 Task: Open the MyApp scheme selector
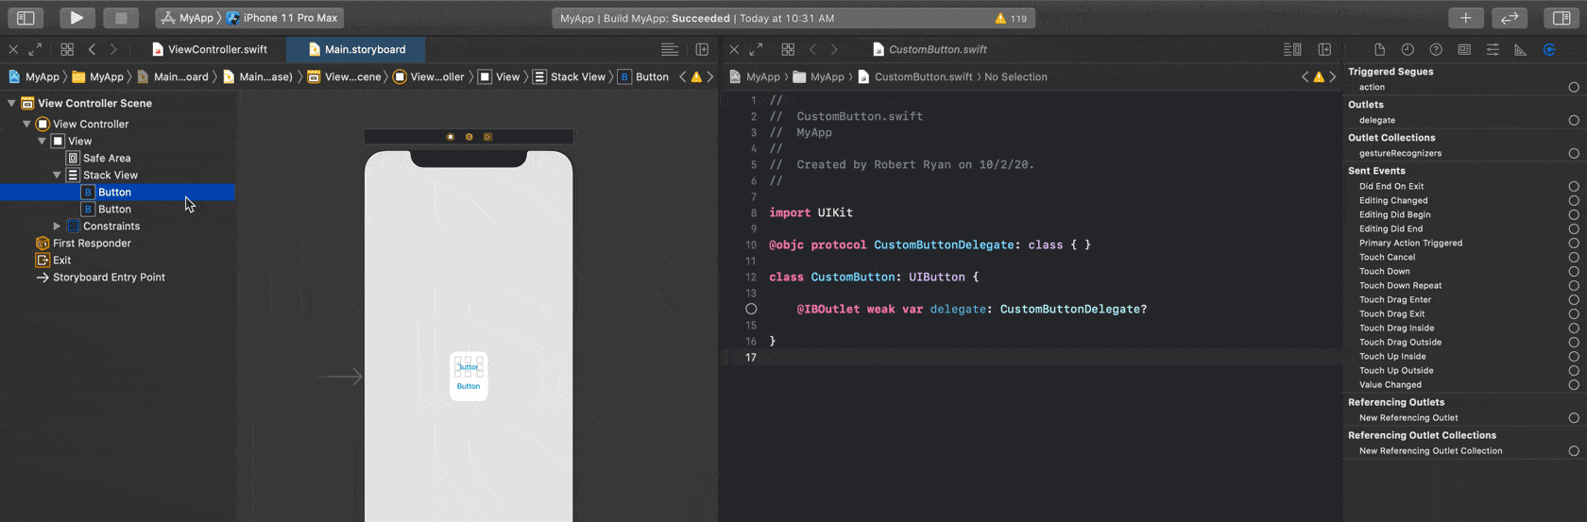tap(188, 18)
